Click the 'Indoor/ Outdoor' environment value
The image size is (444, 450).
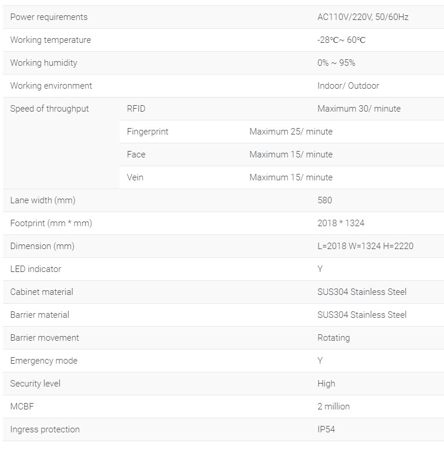(x=348, y=86)
